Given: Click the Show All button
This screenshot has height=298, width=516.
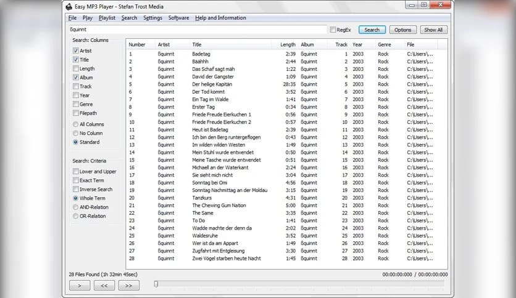Looking at the screenshot, I should coord(433,30).
